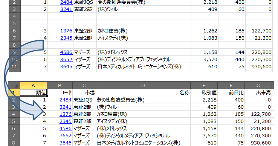Select the 出来高 header cell
Screen dimensions: 278x146
[x=258, y=92]
